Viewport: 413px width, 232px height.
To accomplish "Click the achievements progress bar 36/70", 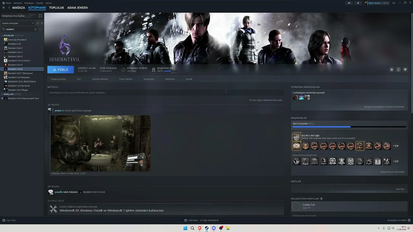I will (349, 127).
